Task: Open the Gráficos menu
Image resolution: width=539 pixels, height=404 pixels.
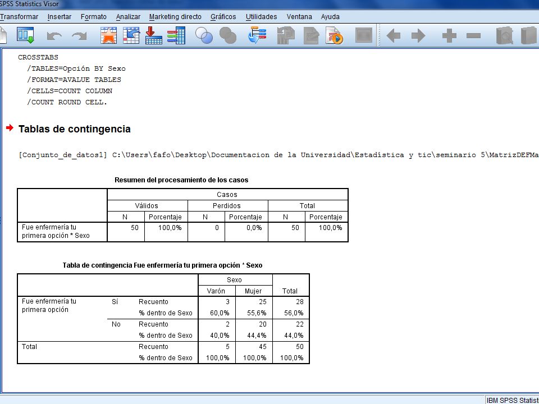Action: pos(223,16)
